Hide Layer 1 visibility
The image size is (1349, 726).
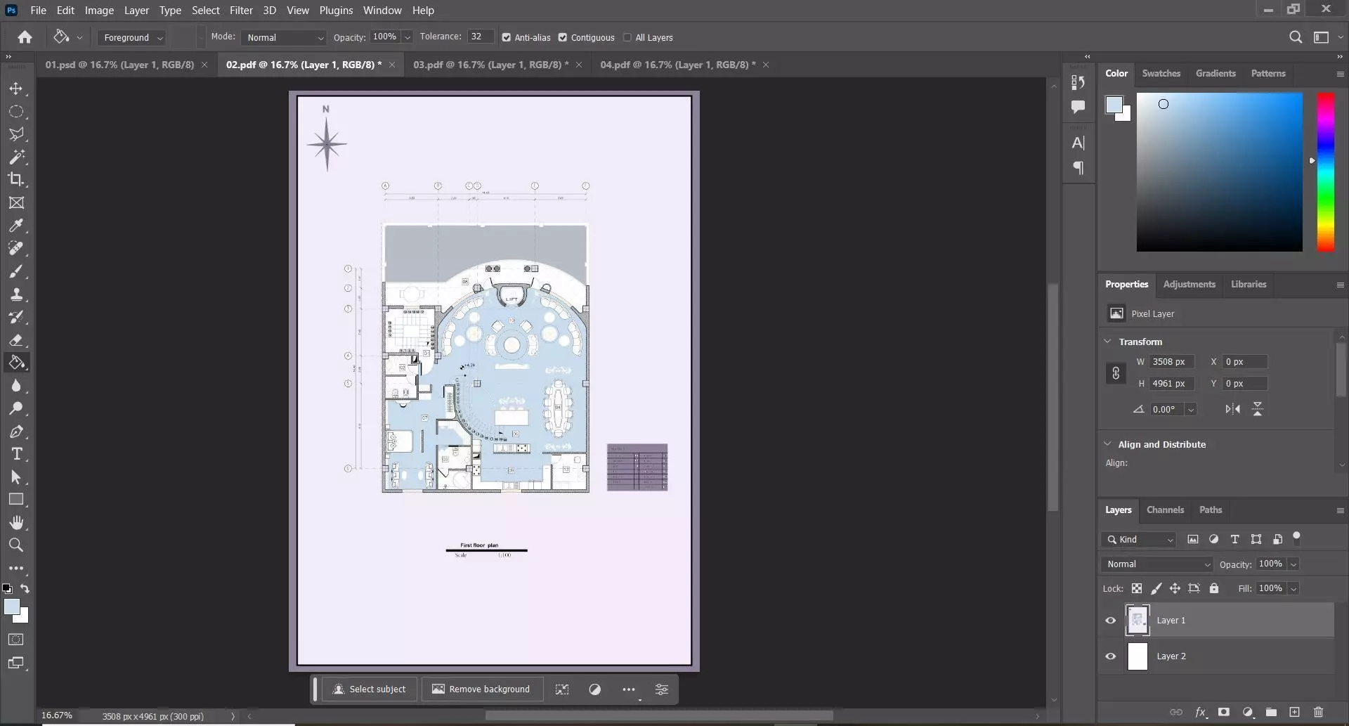(1110, 621)
